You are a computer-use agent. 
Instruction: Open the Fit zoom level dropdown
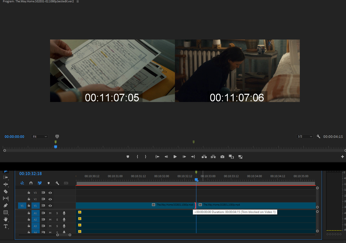(x=40, y=137)
